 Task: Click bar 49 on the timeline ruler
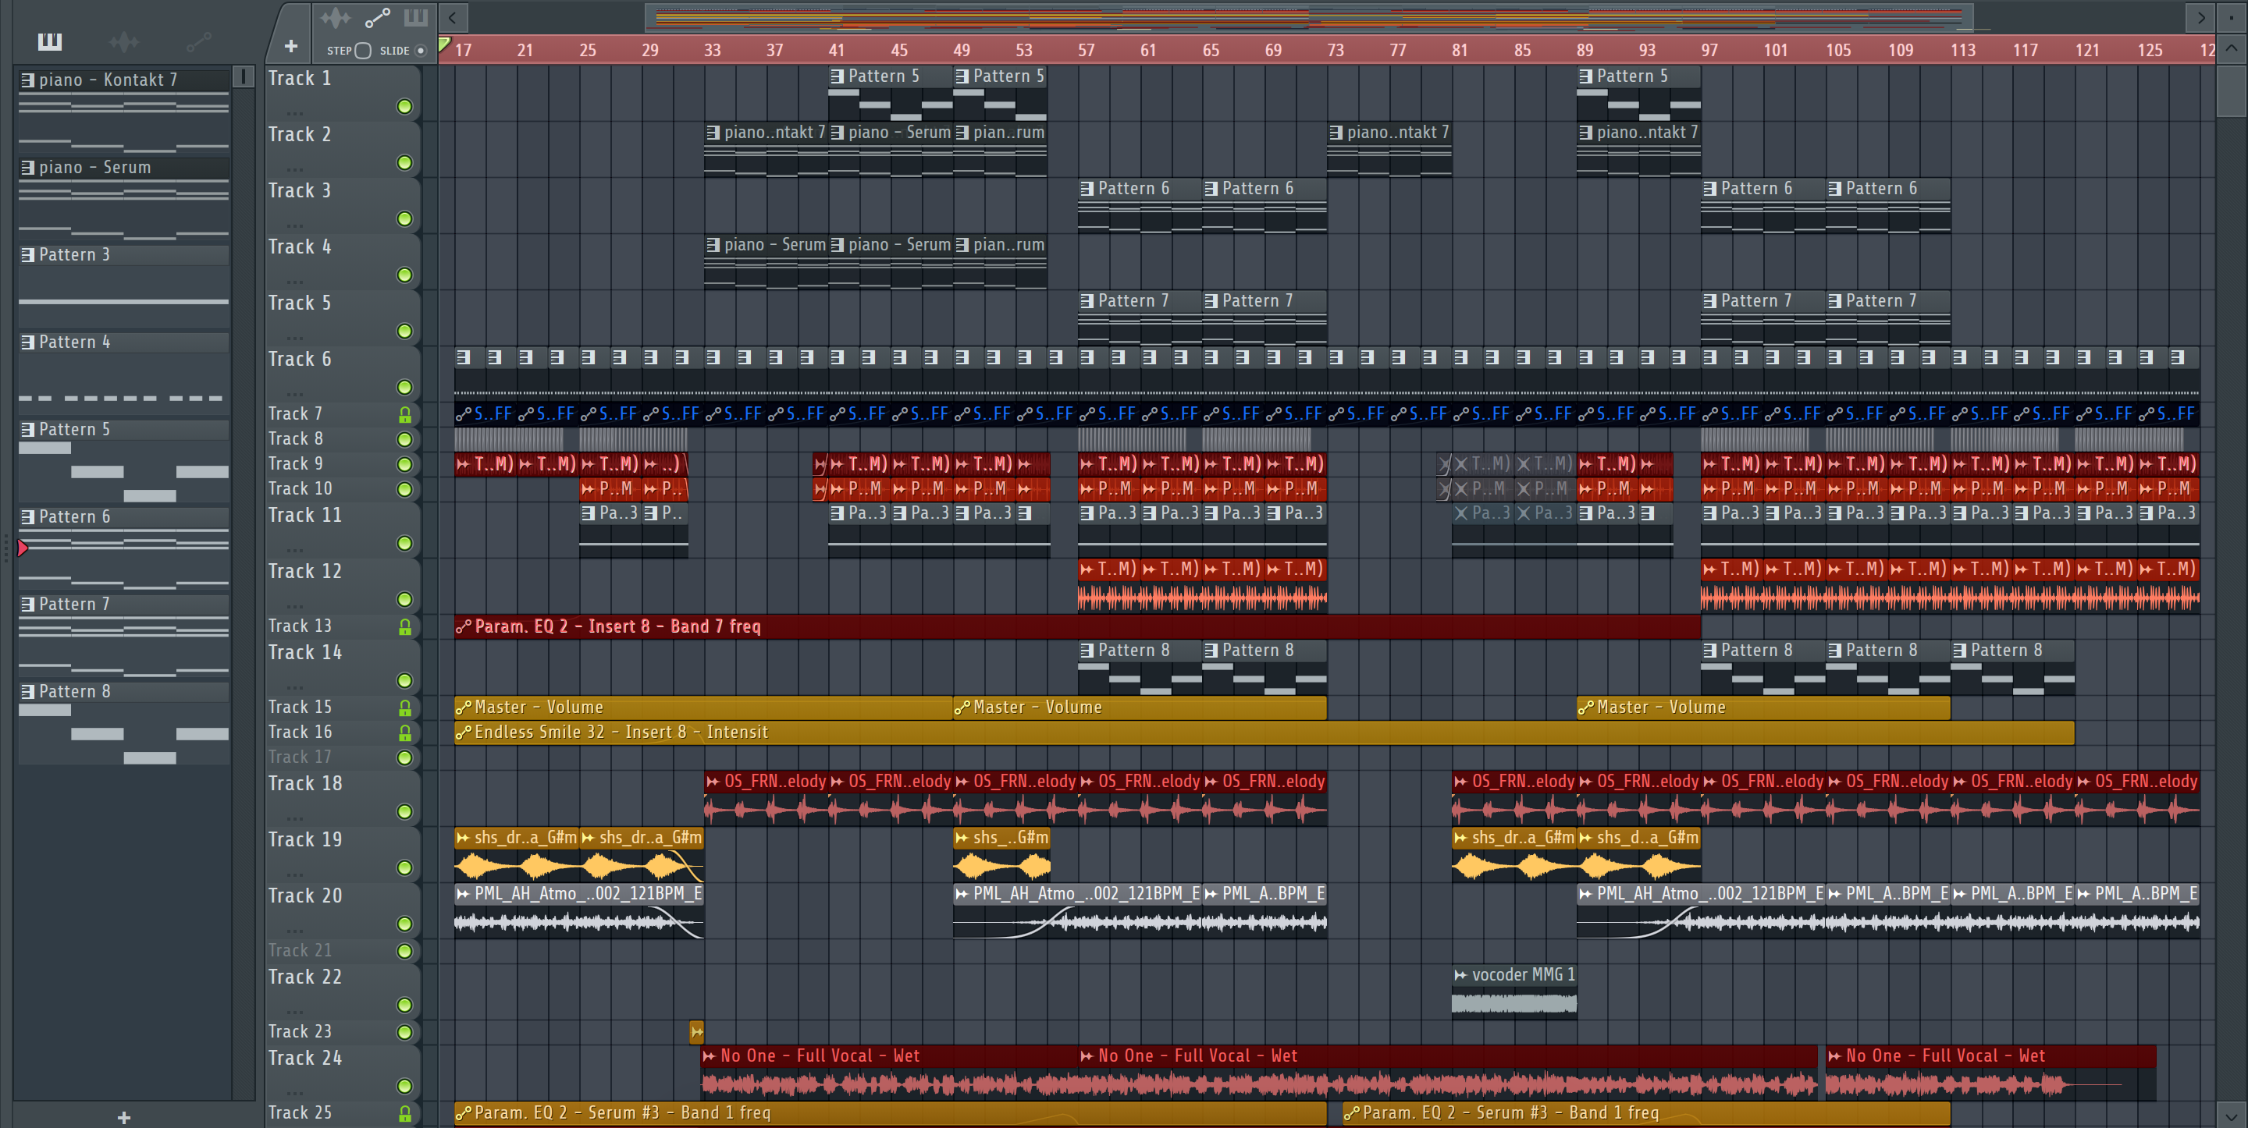962,51
